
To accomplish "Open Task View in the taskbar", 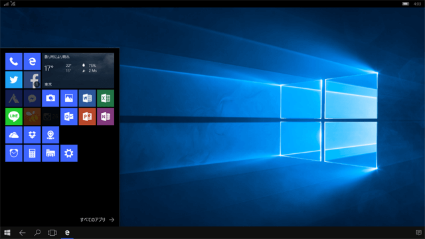I will coord(52,232).
